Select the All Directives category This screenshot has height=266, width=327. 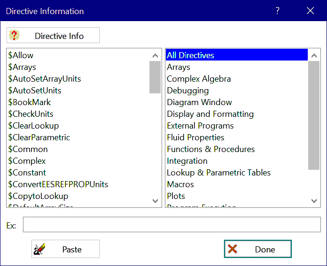click(190, 55)
